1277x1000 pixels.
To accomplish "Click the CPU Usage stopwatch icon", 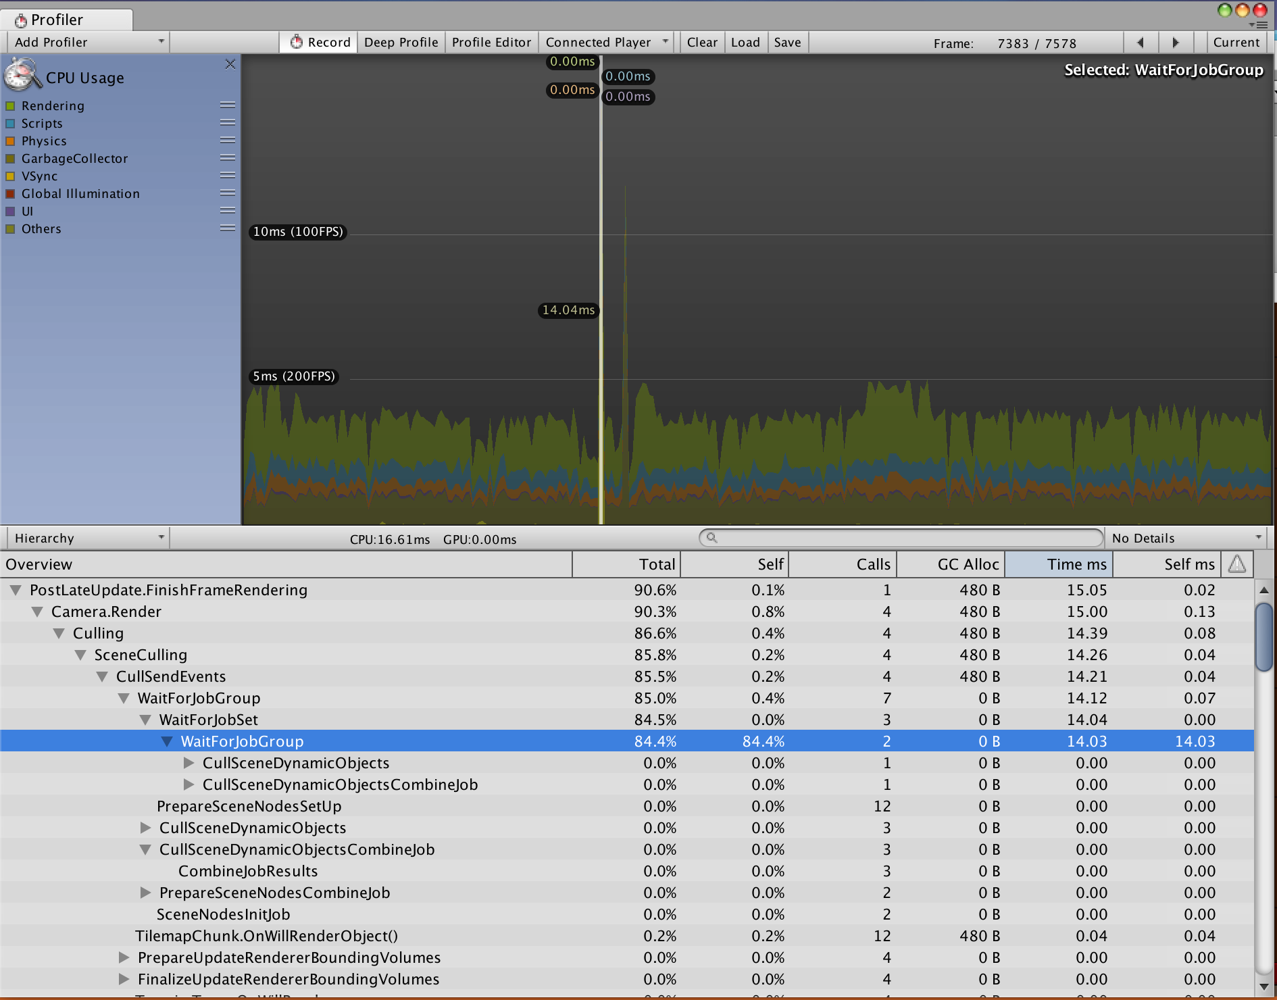I will [22, 75].
